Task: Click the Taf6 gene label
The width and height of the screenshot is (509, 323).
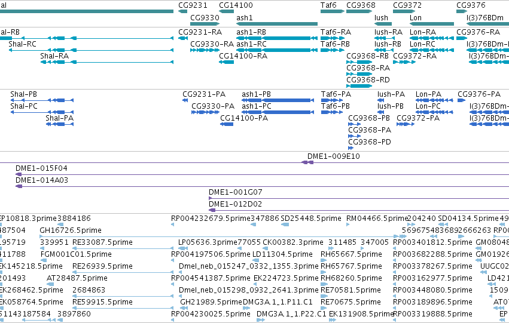Action: pos(328,5)
